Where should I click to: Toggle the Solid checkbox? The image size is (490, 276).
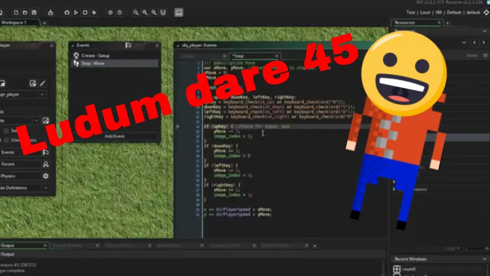(6, 131)
